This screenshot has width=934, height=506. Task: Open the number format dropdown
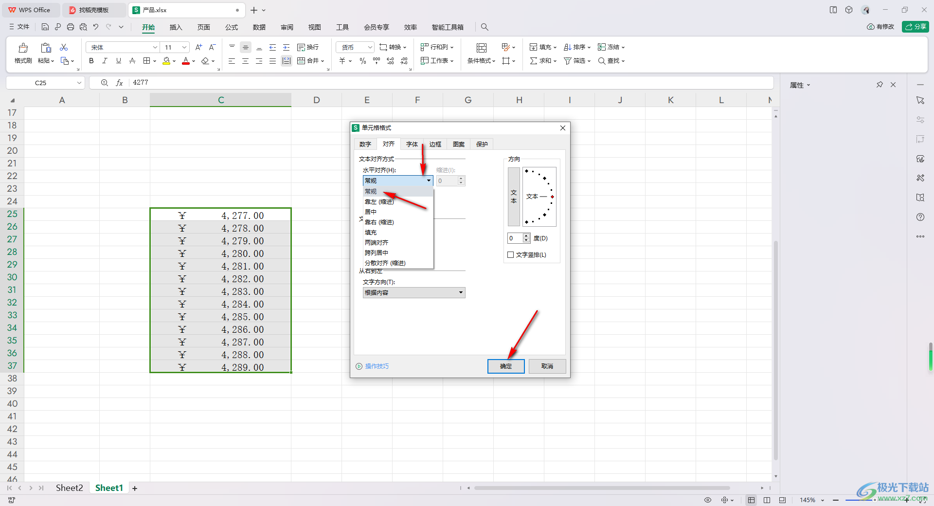click(x=370, y=47)
